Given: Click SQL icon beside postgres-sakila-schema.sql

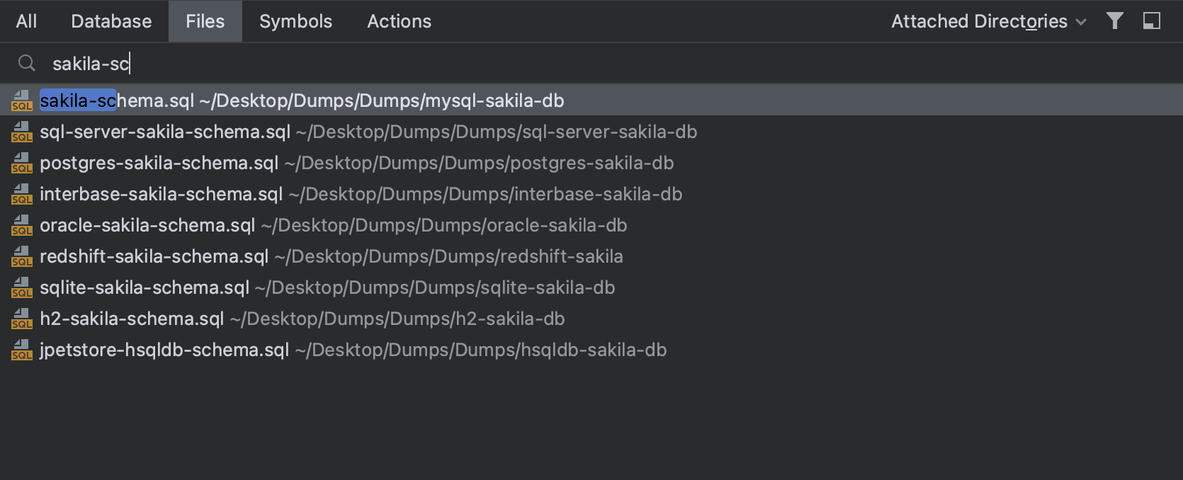Looking at the screenshot, I should [x=22, y=163].
